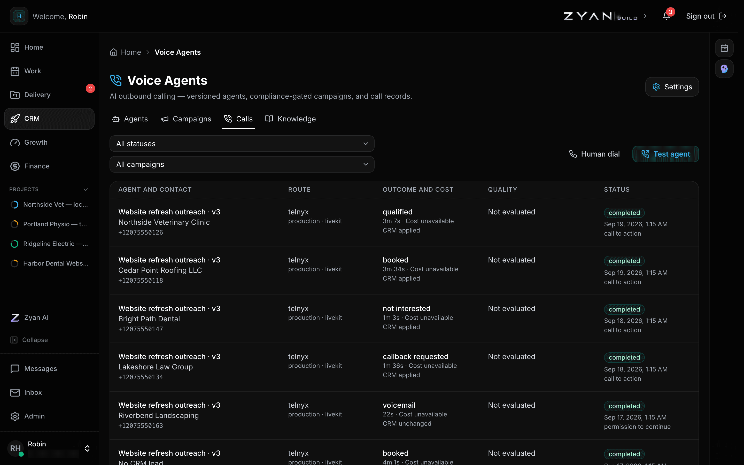This screenshot has width=744, height=465.
Task: Switch to the Agents tab
Action: (130, 119)
